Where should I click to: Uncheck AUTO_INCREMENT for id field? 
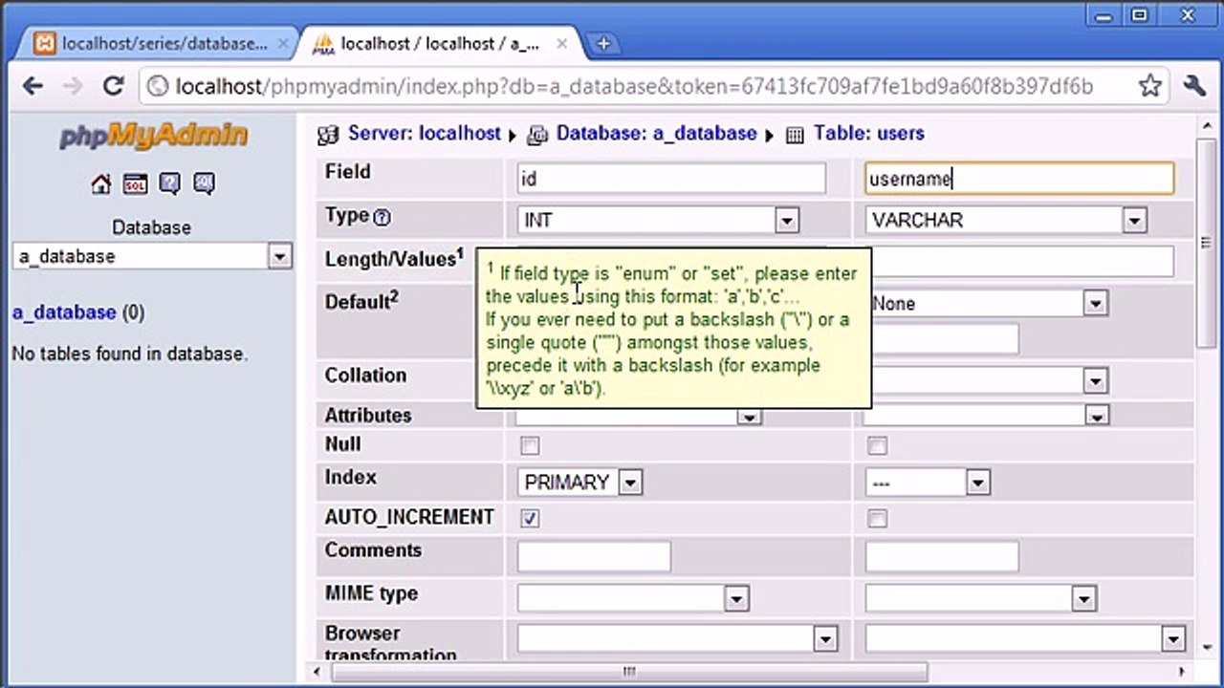[x=530, y=519]
